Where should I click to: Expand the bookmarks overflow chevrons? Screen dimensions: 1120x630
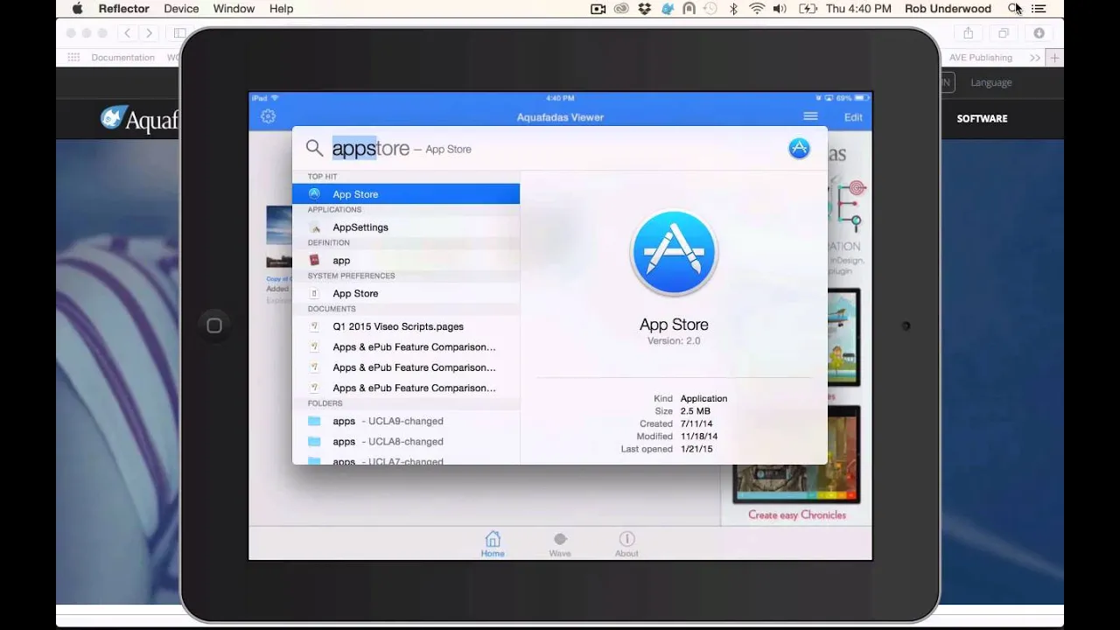1035,58
